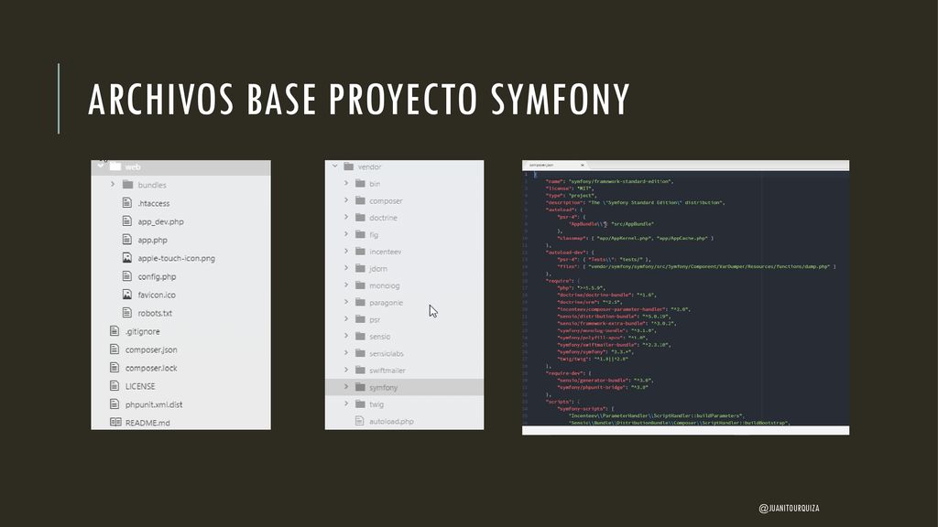Click the phpunit.xml.dist file icon

[115, 403]
